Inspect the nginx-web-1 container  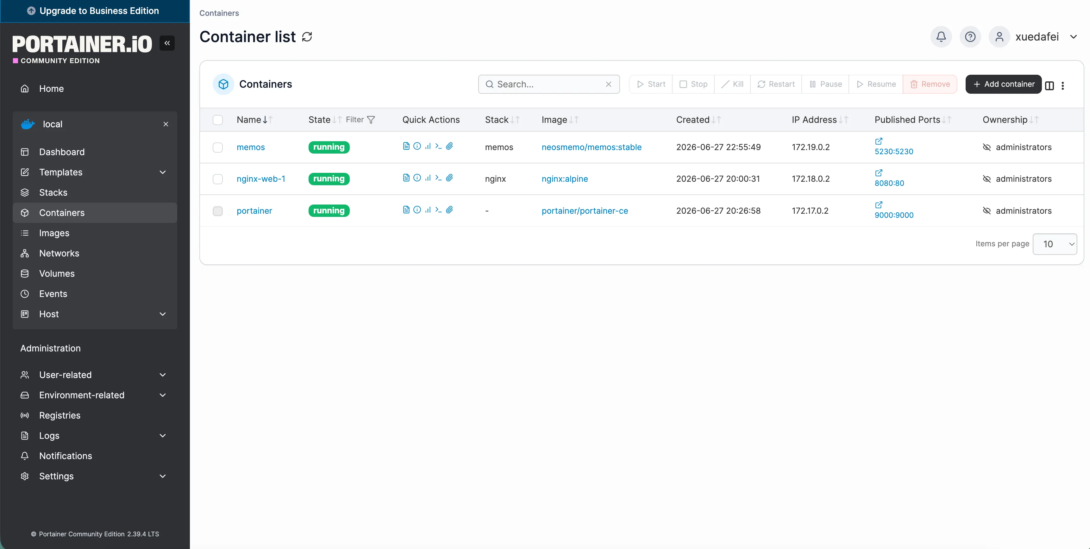pyautogui.click(x=417, y=178)
